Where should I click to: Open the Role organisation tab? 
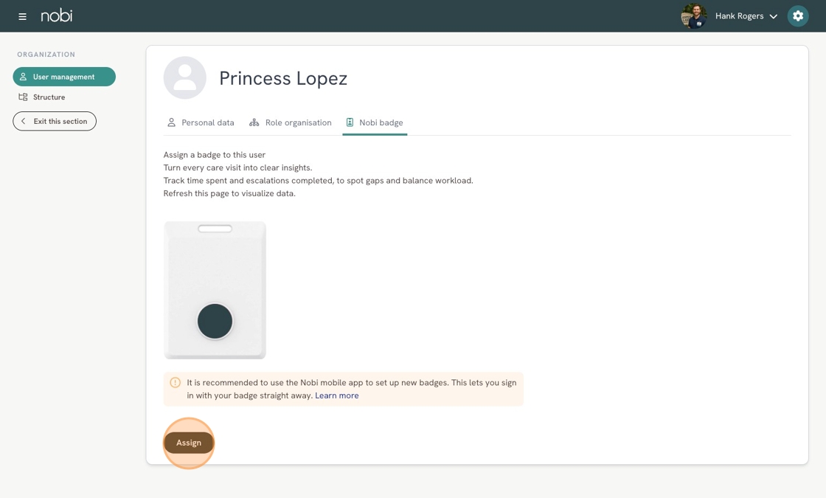coord(291,122)
